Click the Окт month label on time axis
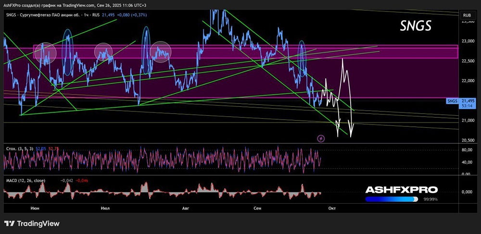 pyautogui.click(x=331, y=208)
